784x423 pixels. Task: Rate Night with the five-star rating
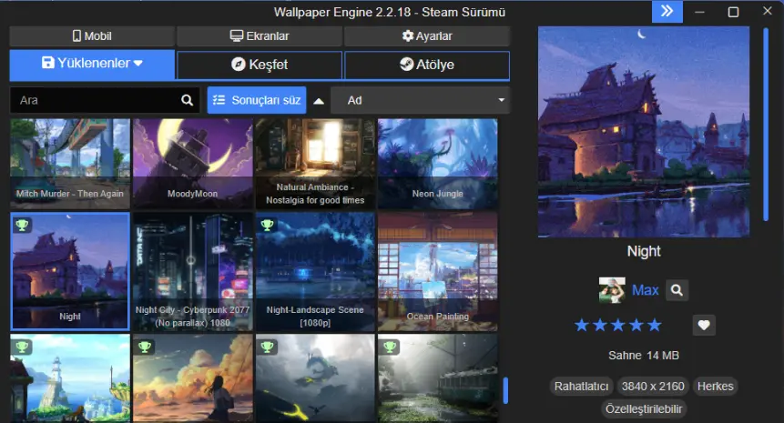pos(617,326)
